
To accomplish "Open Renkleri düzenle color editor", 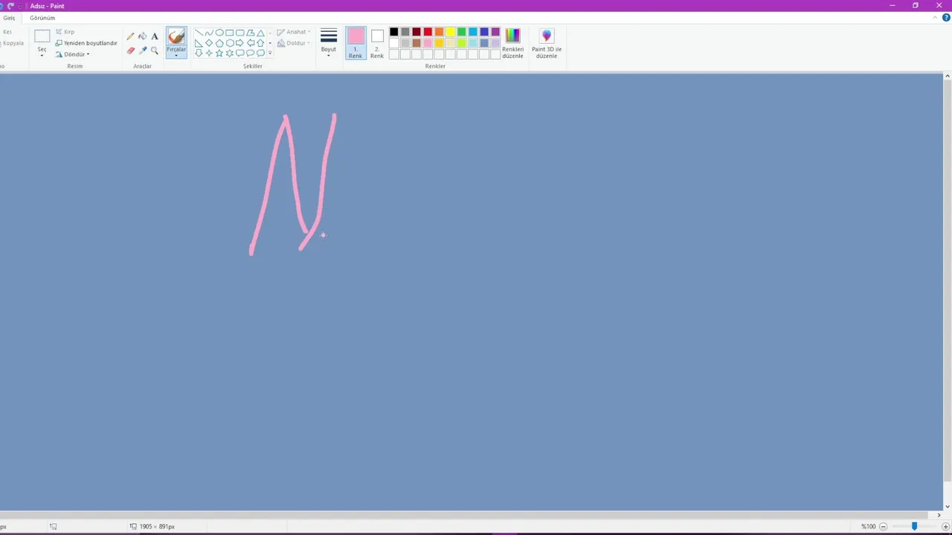I will point(512,44).
